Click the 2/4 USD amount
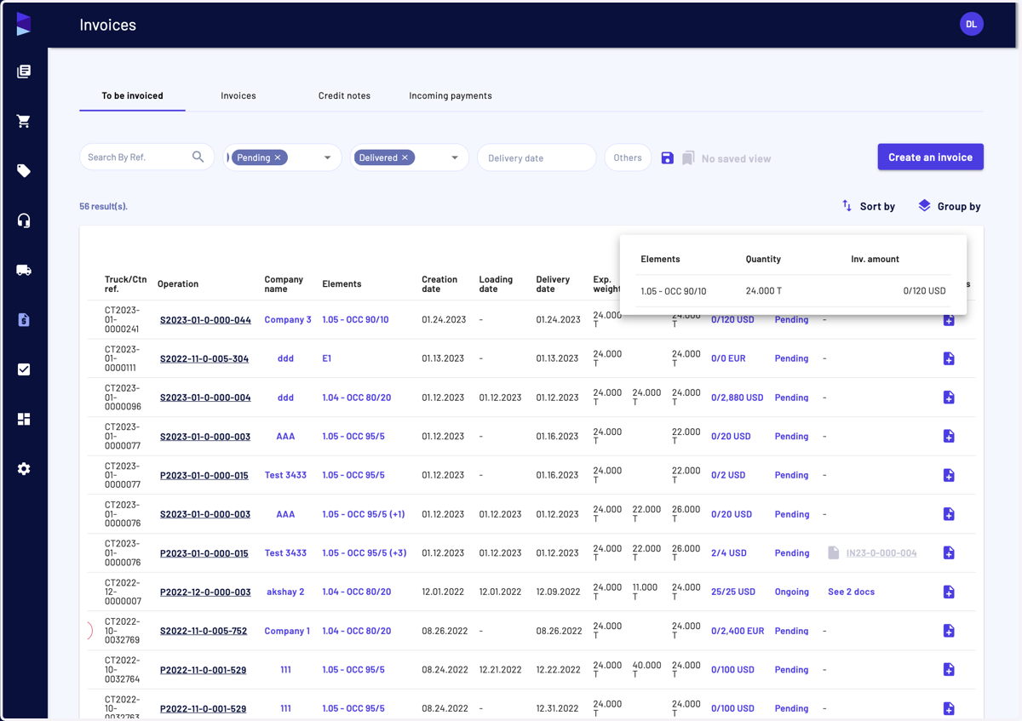The height and width of the screenshot is (721, 1022). [x=729, y=552]
